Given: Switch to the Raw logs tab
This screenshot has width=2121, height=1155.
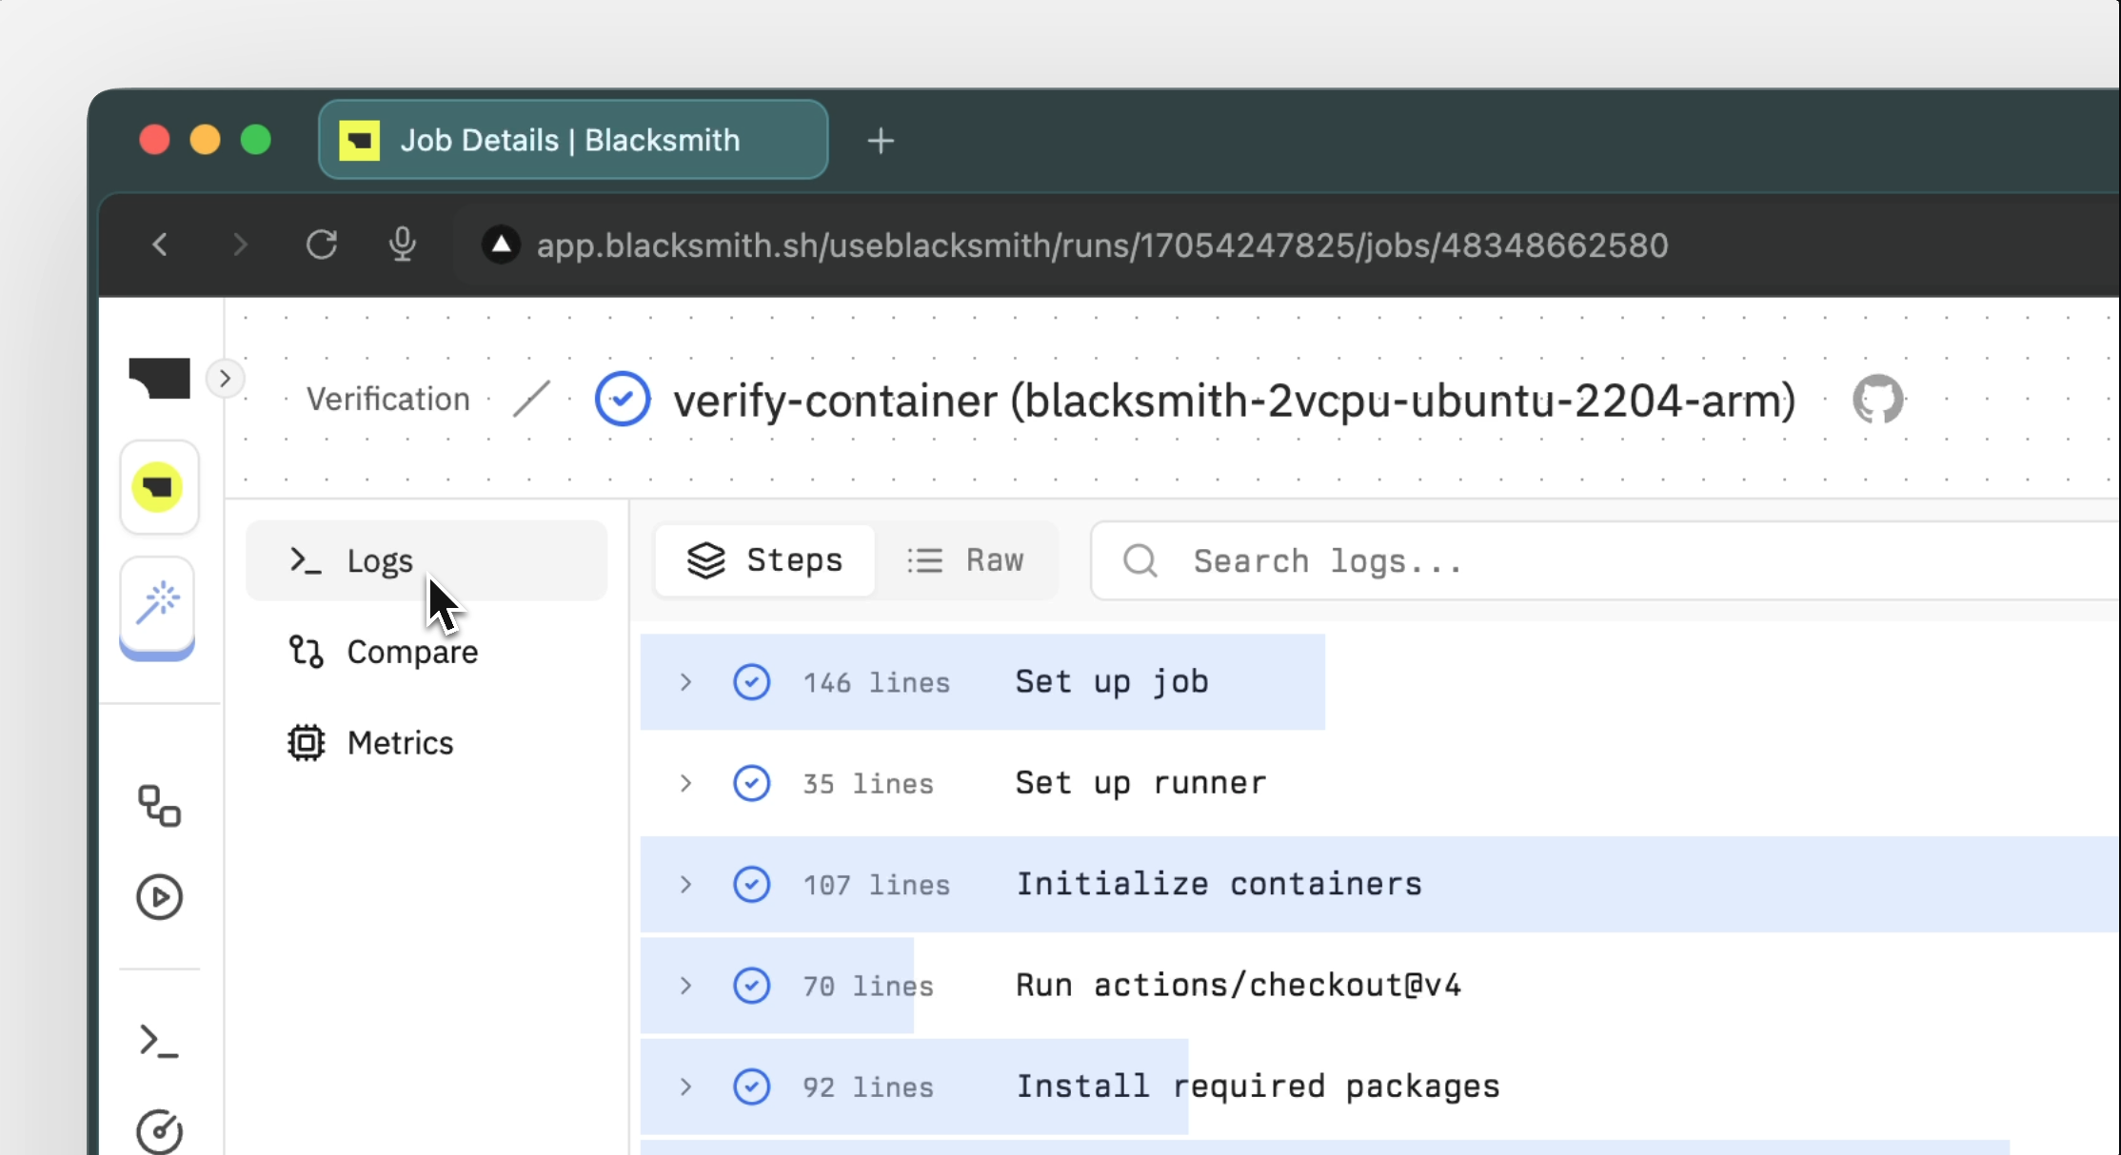Looking at the screenshot, I should [965, 560].
